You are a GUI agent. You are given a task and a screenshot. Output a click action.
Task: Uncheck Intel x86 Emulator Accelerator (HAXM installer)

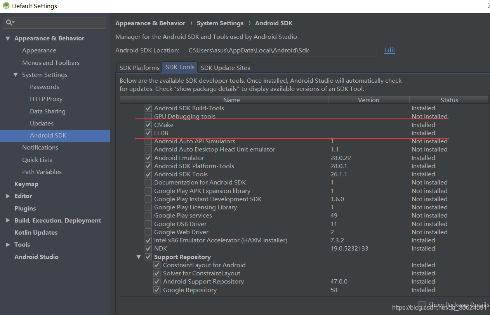(148, 240)
